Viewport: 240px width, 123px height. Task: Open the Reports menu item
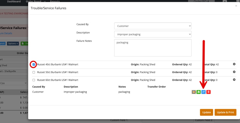tap(55, 2)
